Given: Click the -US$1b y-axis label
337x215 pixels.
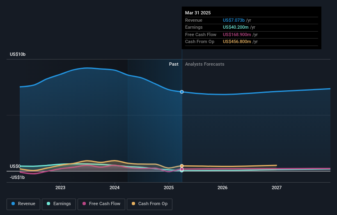Looking at the screenshot, I should tap(17, 177).
